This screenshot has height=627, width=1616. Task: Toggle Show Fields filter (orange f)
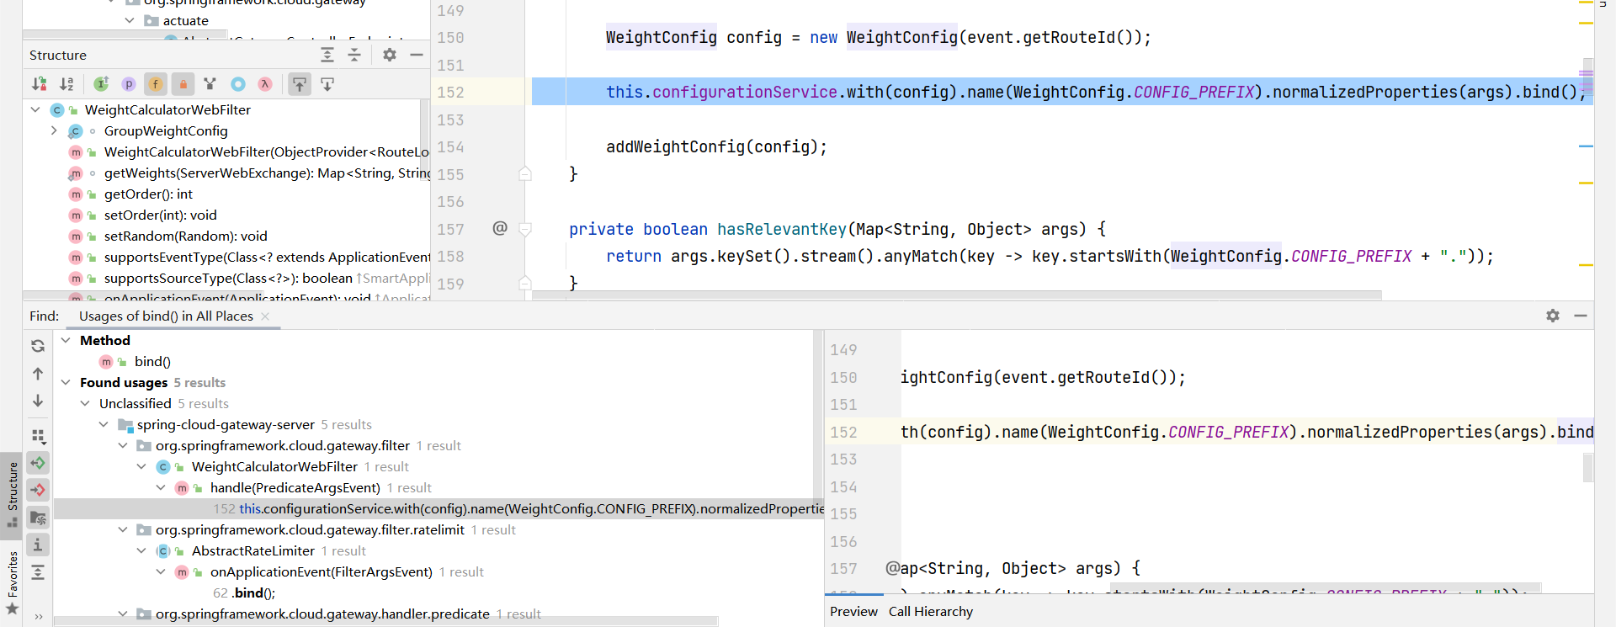point(156,84)
